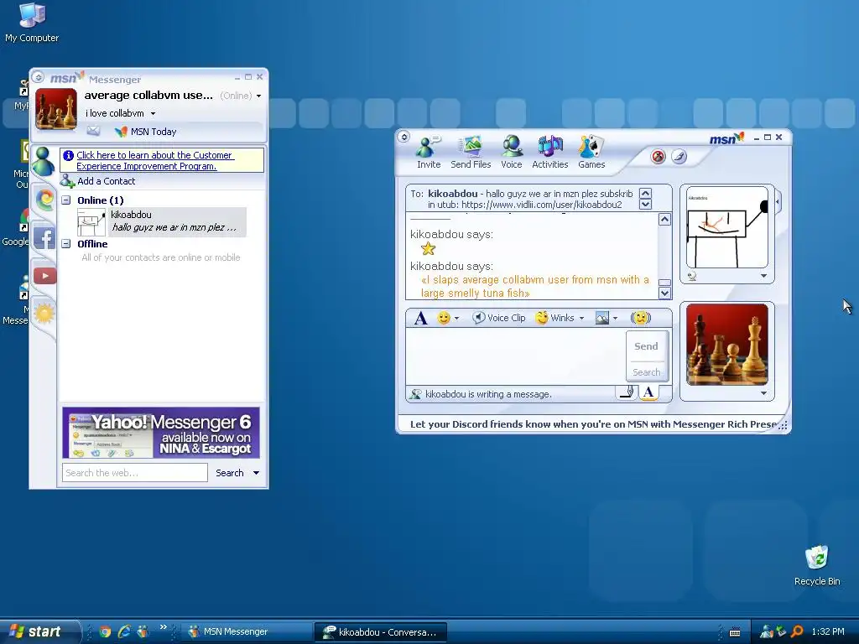Click the Yahoo! Messenger 6 ad banner
The image size is (859, 644).
click(x=161, y=433)
